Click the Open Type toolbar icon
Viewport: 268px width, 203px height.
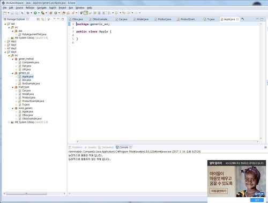point(63,13)
